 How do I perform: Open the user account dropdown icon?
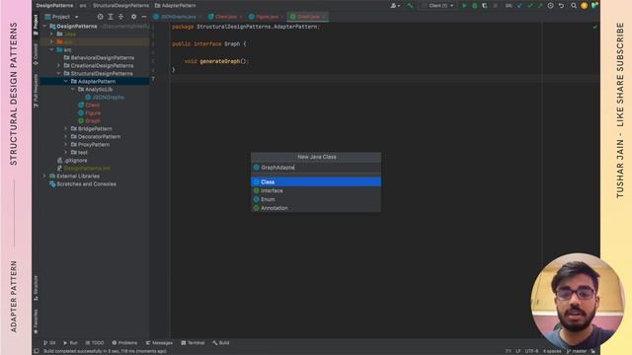tap(395, 6)
